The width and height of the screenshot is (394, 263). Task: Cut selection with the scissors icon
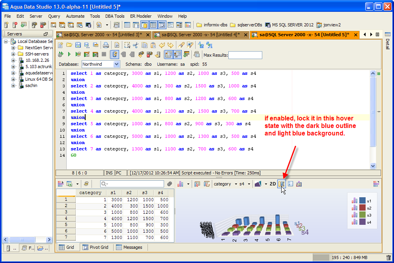tap(136, 45)
